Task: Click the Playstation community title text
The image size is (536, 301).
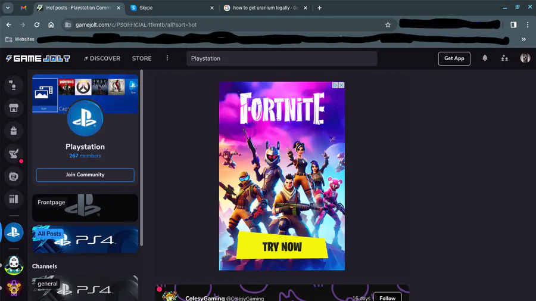Action: click(85, 147)
